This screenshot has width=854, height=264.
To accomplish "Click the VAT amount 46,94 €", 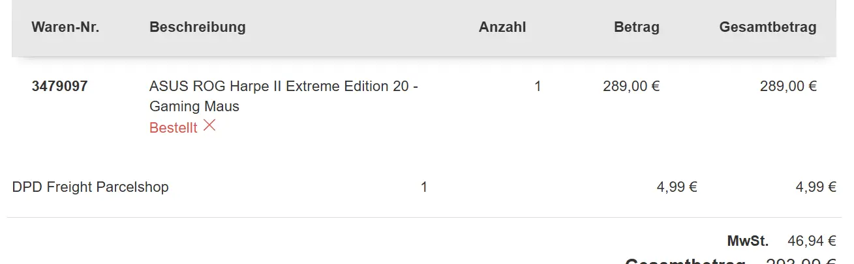I will click(812, 241).
